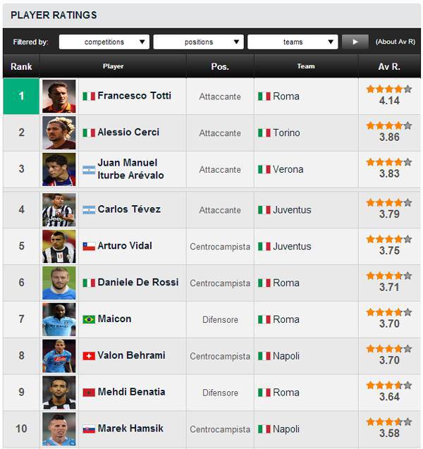Open the teams filter dropdown
The width and height of the screenshot is (423, 449).
(x=293, y=42)
